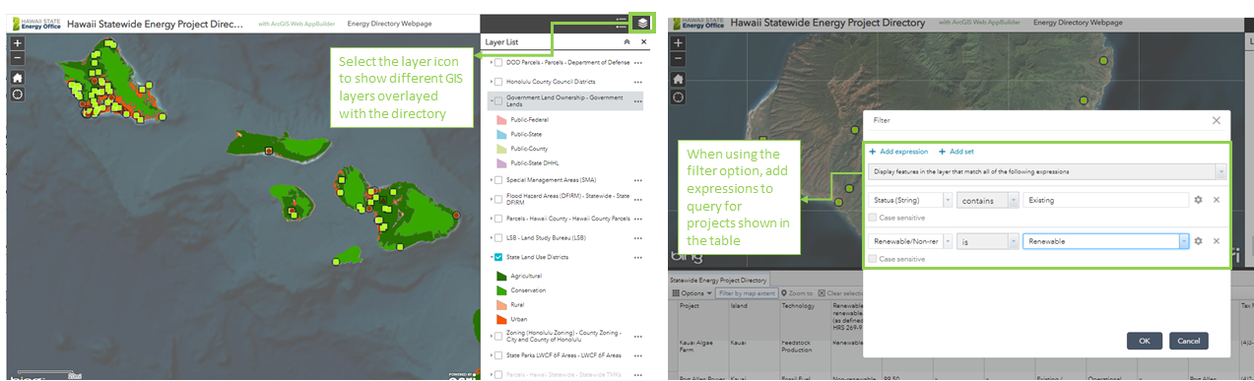Zoom in on right map
1254x381 pixels.
point(678,43)
